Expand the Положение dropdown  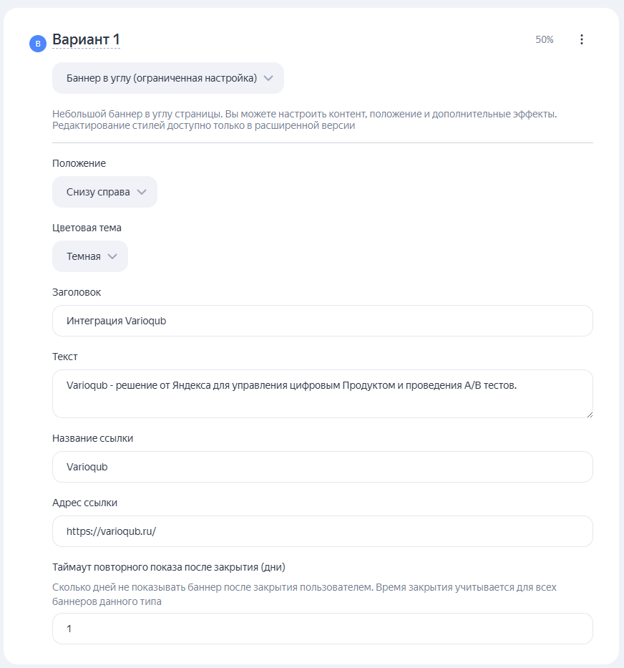pos(104,192)
